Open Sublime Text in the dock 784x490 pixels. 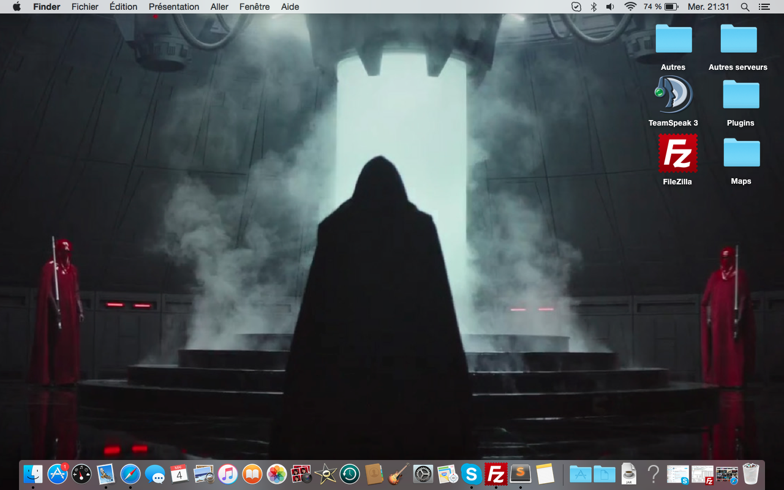(521, 473)
